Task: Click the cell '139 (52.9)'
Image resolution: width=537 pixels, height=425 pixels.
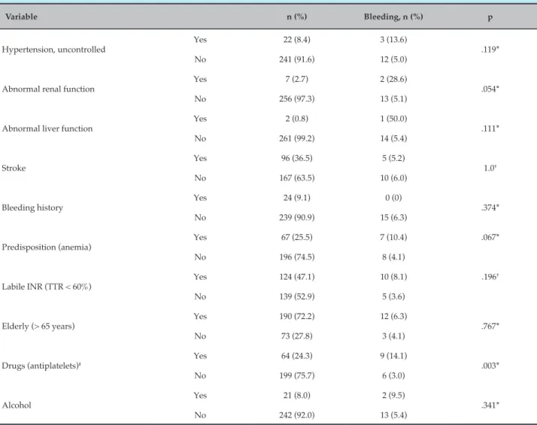Action: click(x=296, y=296)
